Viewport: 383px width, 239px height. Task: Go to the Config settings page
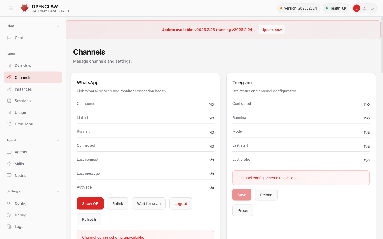click(x=20, y=203)
